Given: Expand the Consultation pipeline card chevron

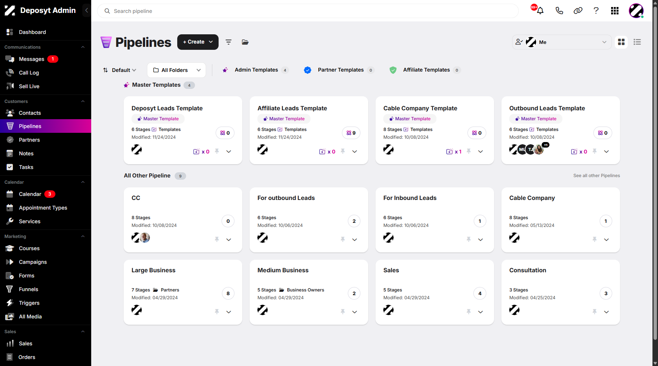Looking at the screenshot, I should [607, 312].
